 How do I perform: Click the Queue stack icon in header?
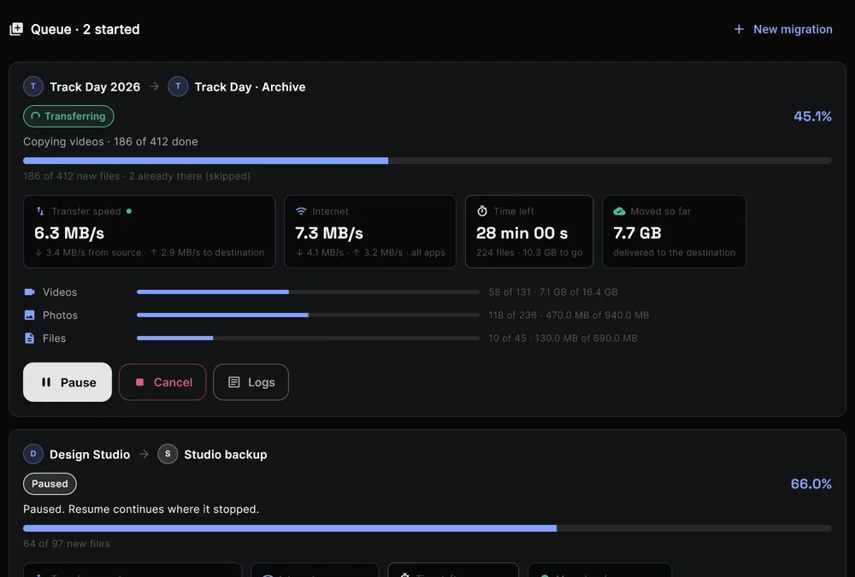point(16,29)
